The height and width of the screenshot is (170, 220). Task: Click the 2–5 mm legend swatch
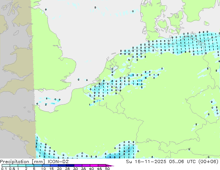(30, 165)
